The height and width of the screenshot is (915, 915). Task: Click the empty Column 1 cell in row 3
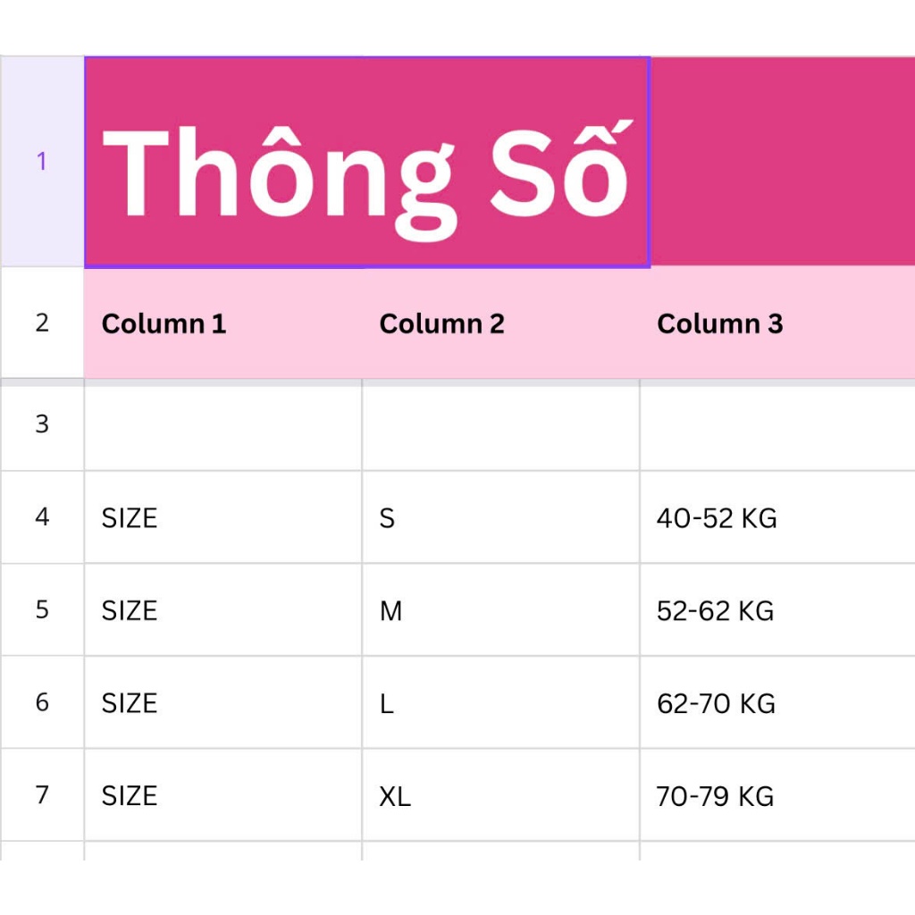[222, 424]
